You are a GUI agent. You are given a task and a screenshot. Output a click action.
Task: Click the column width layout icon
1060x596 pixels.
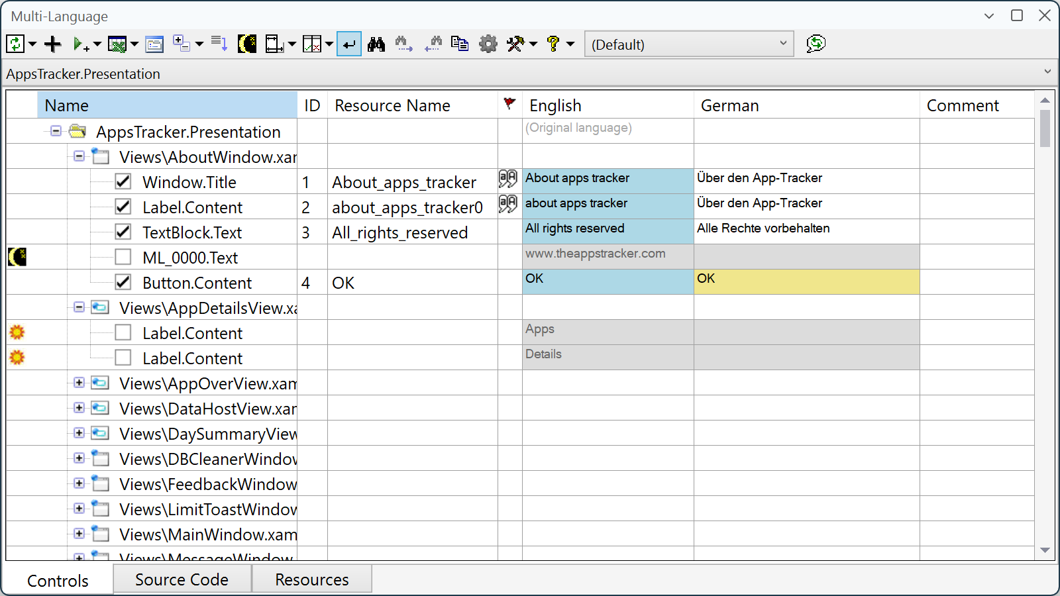pos(274,44)
